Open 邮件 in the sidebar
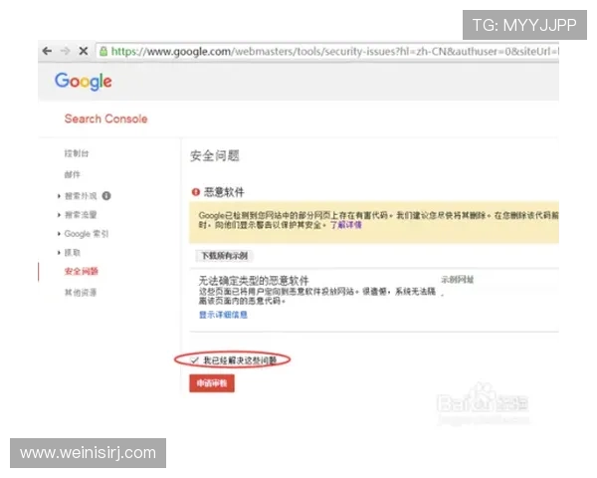597x478 pixels. [73, 174]
